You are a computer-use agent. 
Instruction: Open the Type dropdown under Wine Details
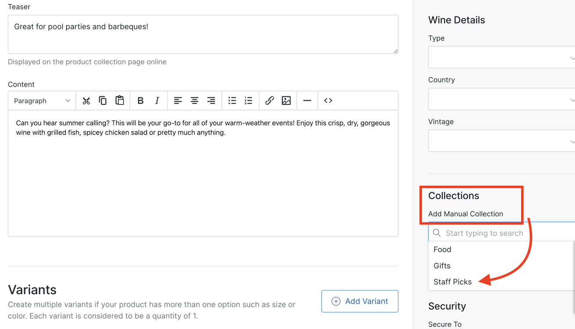(x=501, y=57)
